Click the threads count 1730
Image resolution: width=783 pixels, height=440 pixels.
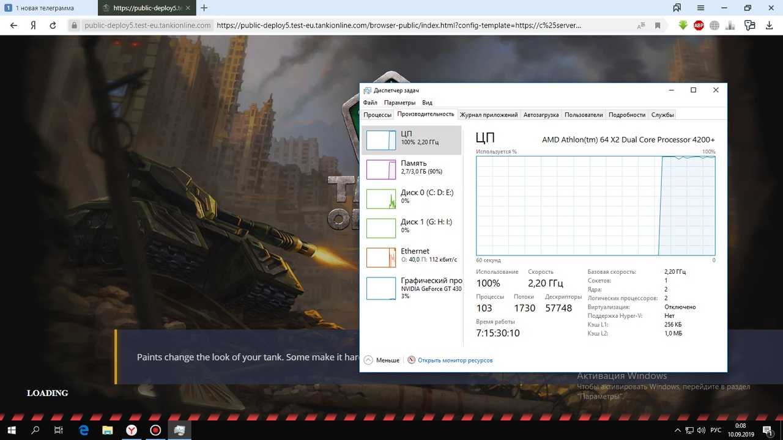524,308
